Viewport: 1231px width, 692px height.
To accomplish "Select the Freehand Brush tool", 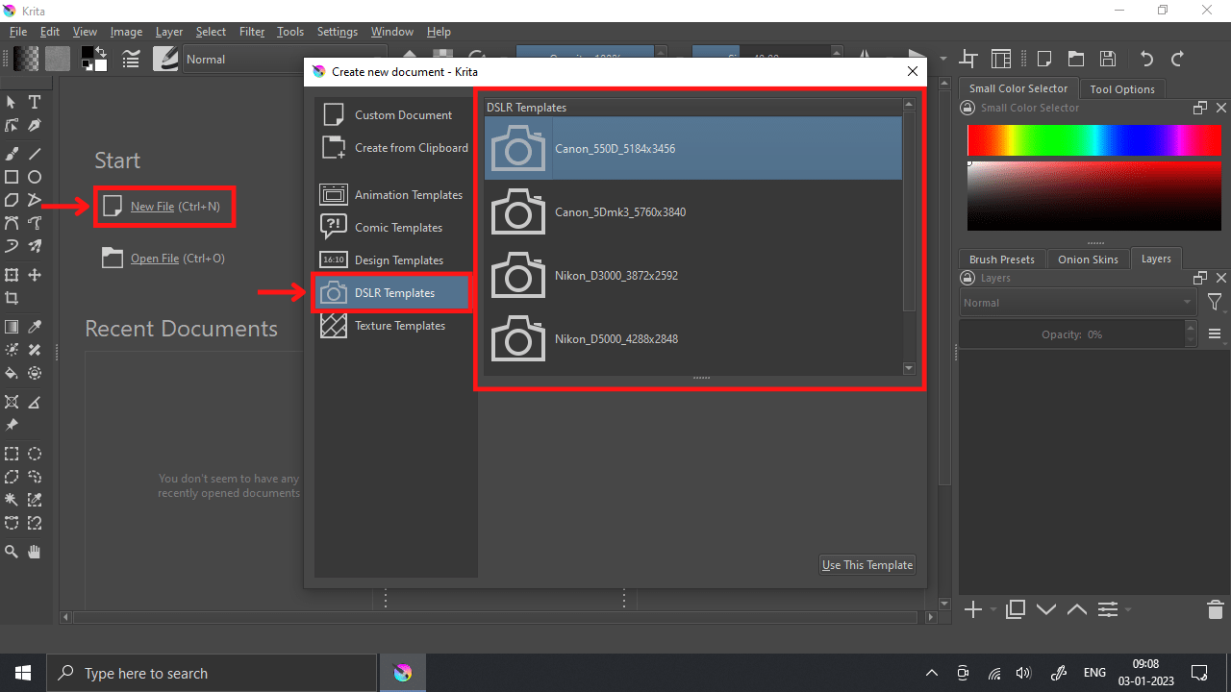I will [12, 153].
